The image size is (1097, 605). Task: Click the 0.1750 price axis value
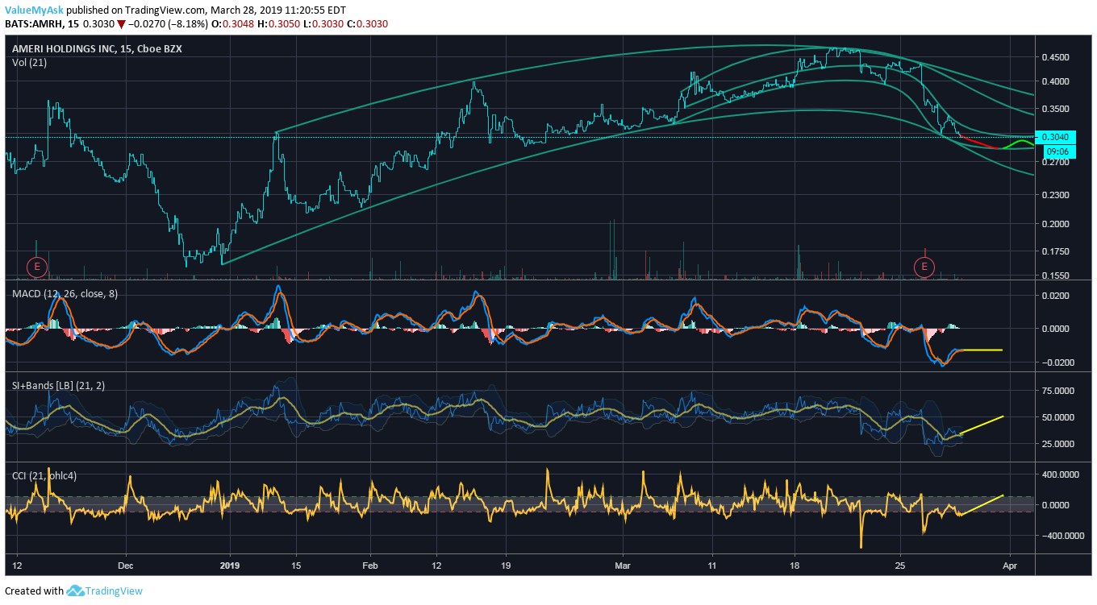(1055, 251)
